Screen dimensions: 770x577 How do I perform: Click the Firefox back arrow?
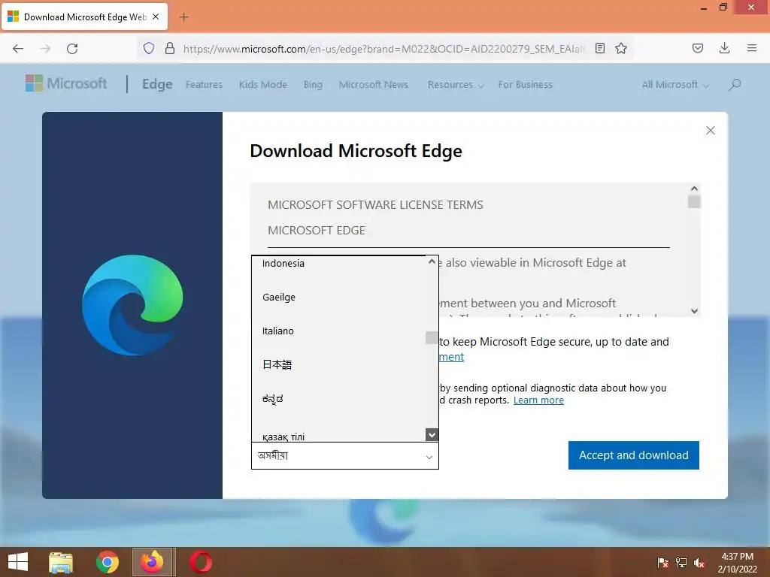(18, 49)
